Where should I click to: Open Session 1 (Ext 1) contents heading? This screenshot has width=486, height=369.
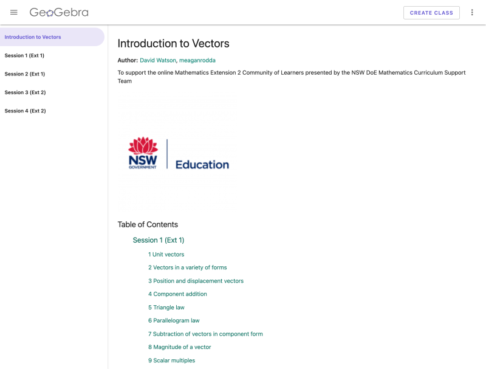pyautogui.click(x=158, y=240)
